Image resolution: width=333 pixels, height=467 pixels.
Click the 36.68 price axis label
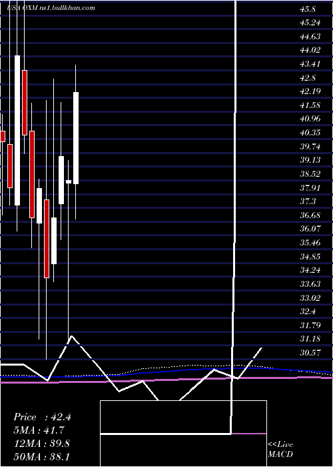(310, 215)
